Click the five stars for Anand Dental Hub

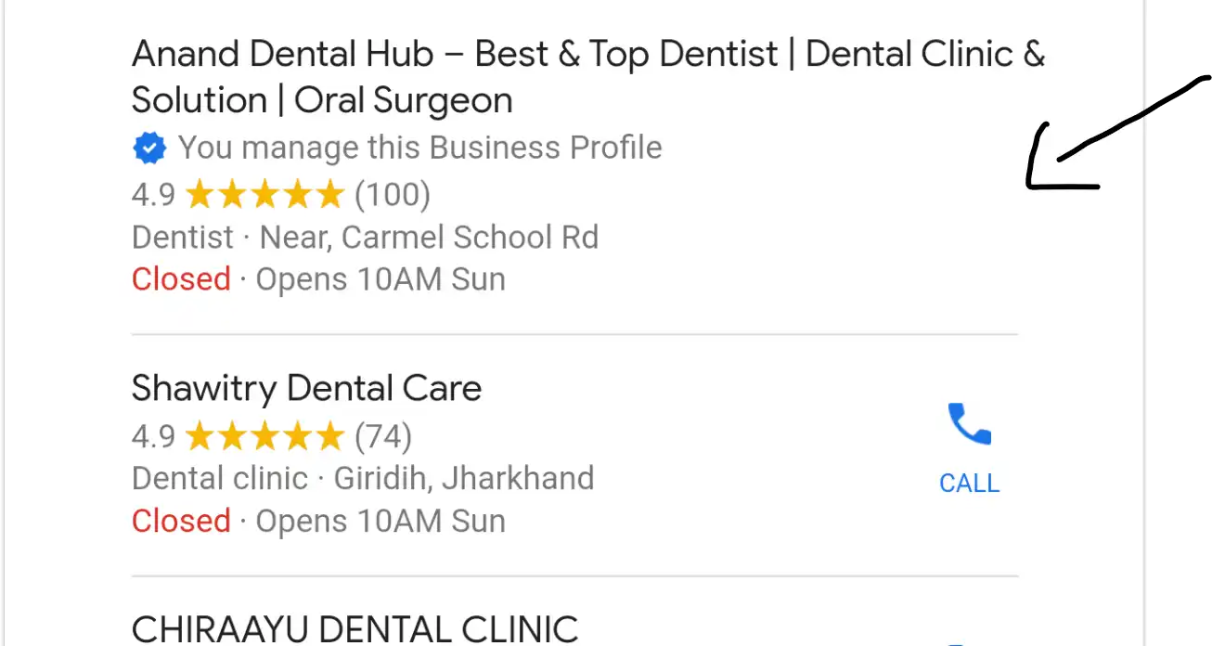[x=264, y=195]
